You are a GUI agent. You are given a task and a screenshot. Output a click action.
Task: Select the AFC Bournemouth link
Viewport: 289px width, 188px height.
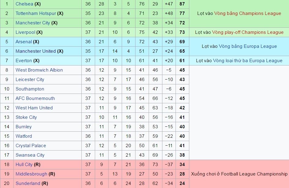click(x=35, y=98)
